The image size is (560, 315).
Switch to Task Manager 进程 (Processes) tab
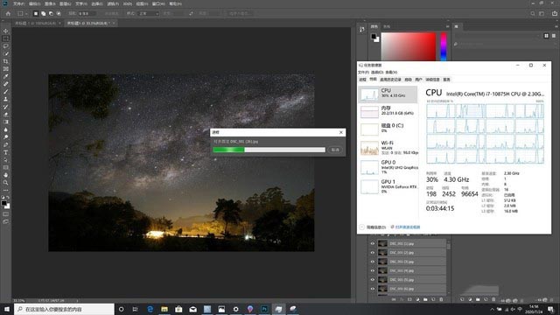[x=362, y=80]
